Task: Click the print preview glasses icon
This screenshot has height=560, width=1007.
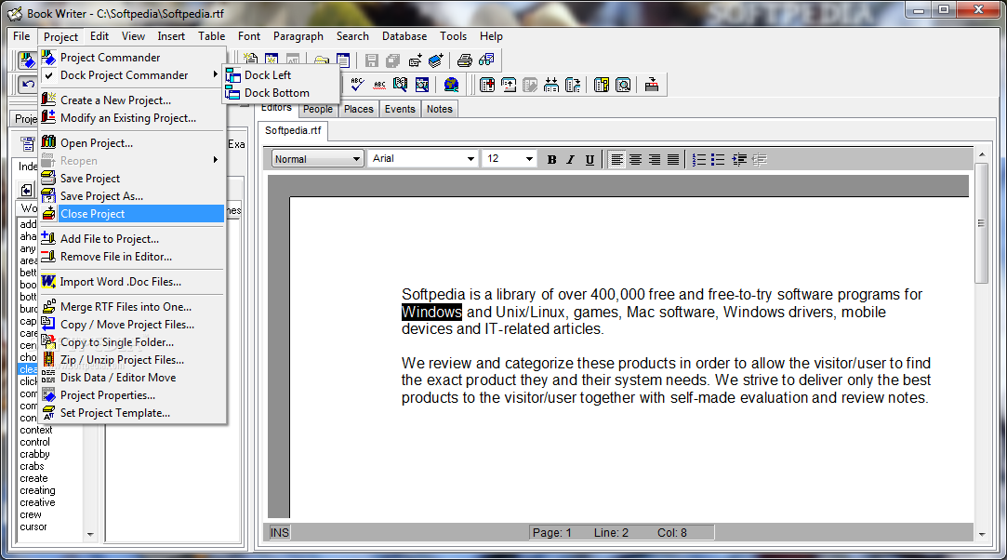Action: (x=487, y=60)
